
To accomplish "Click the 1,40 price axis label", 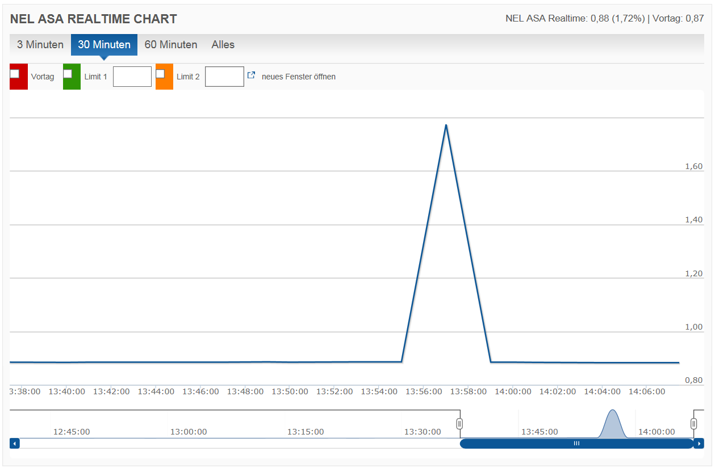I will tap(693, 220).
